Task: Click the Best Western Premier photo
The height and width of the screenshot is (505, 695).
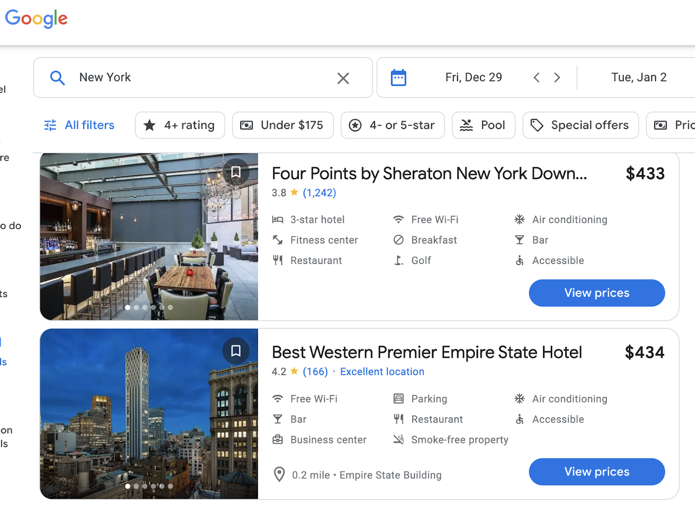Action: [x=149, y=414]
